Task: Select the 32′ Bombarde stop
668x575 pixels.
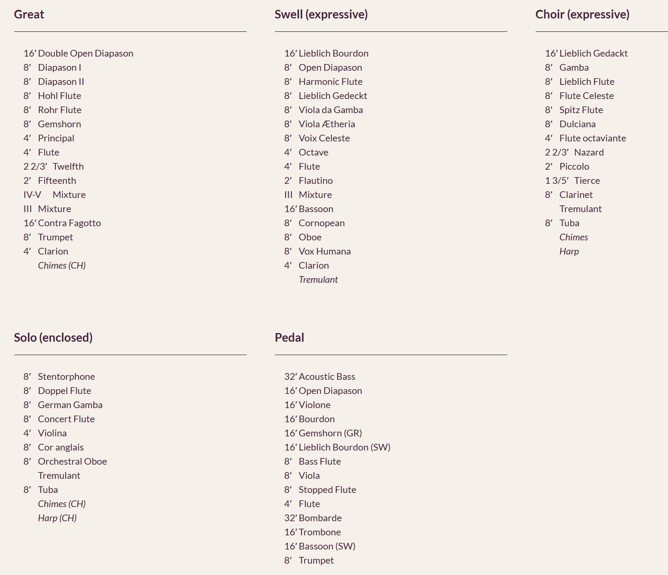Action: tap(320, 518)
